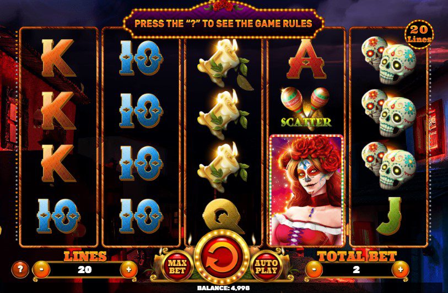This screenshot has width=448, height=293.
Task: Click the lines value field showing 20
Action: tap(85, 269)
